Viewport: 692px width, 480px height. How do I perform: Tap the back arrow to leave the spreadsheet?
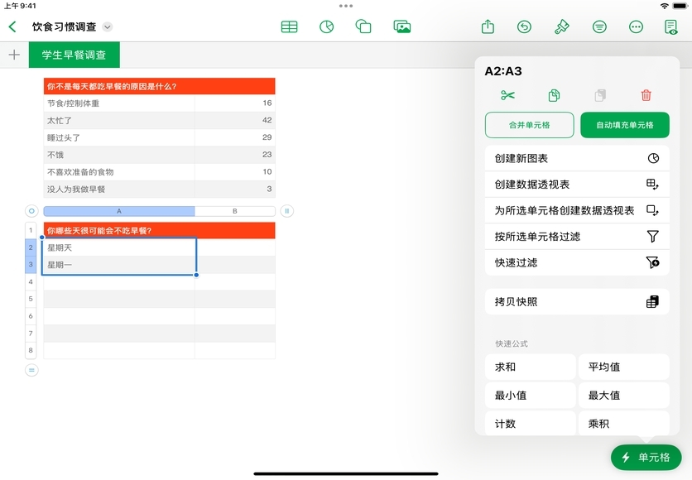point(12,26)
